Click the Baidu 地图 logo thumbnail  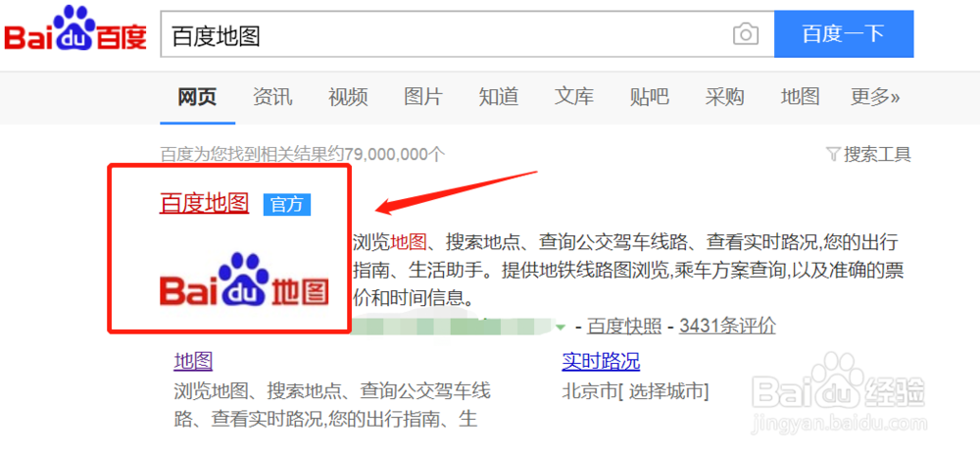click(244, 280)
